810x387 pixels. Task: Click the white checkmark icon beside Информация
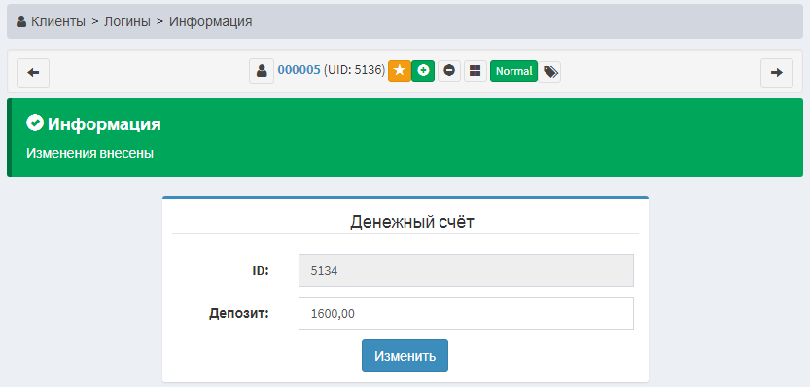pyautogui.click(x=35, y=123)
